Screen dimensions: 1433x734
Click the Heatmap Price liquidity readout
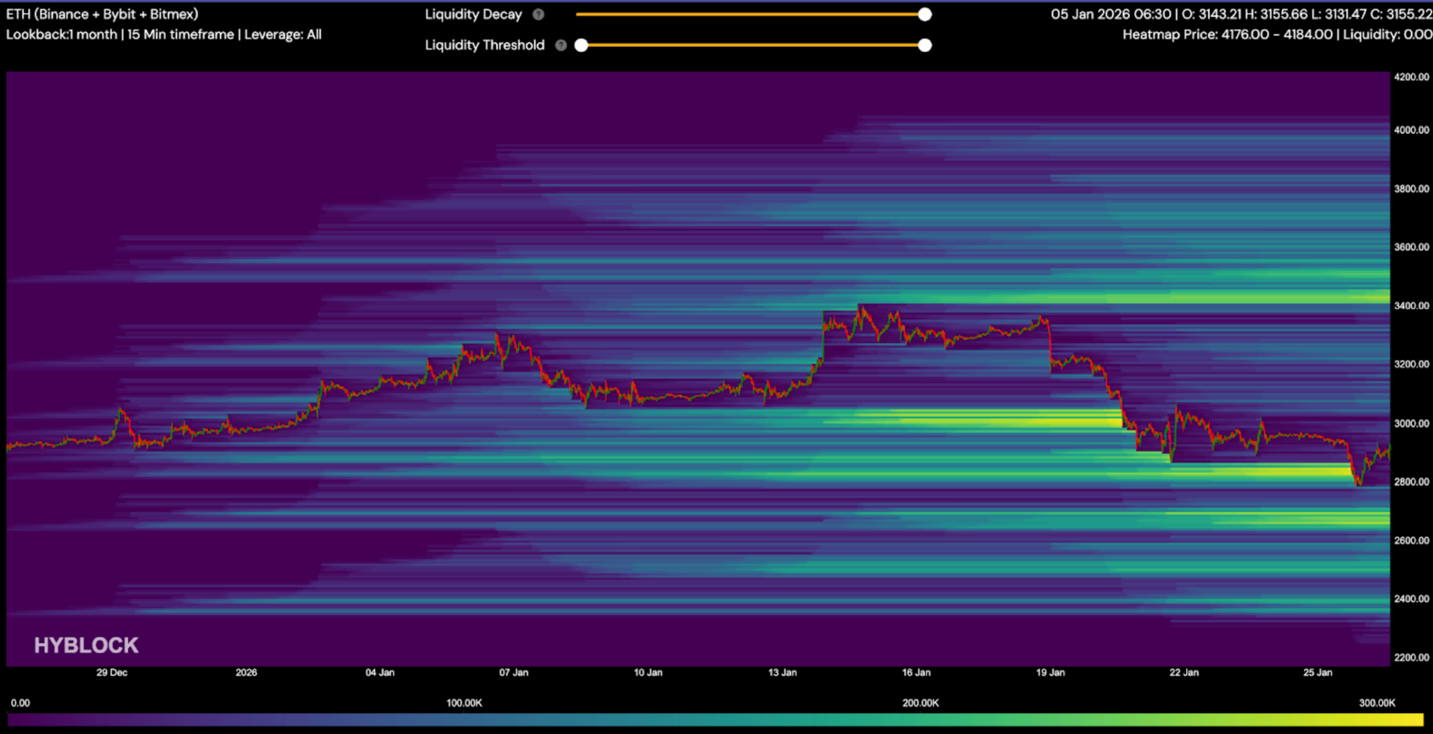point(1278,35)
